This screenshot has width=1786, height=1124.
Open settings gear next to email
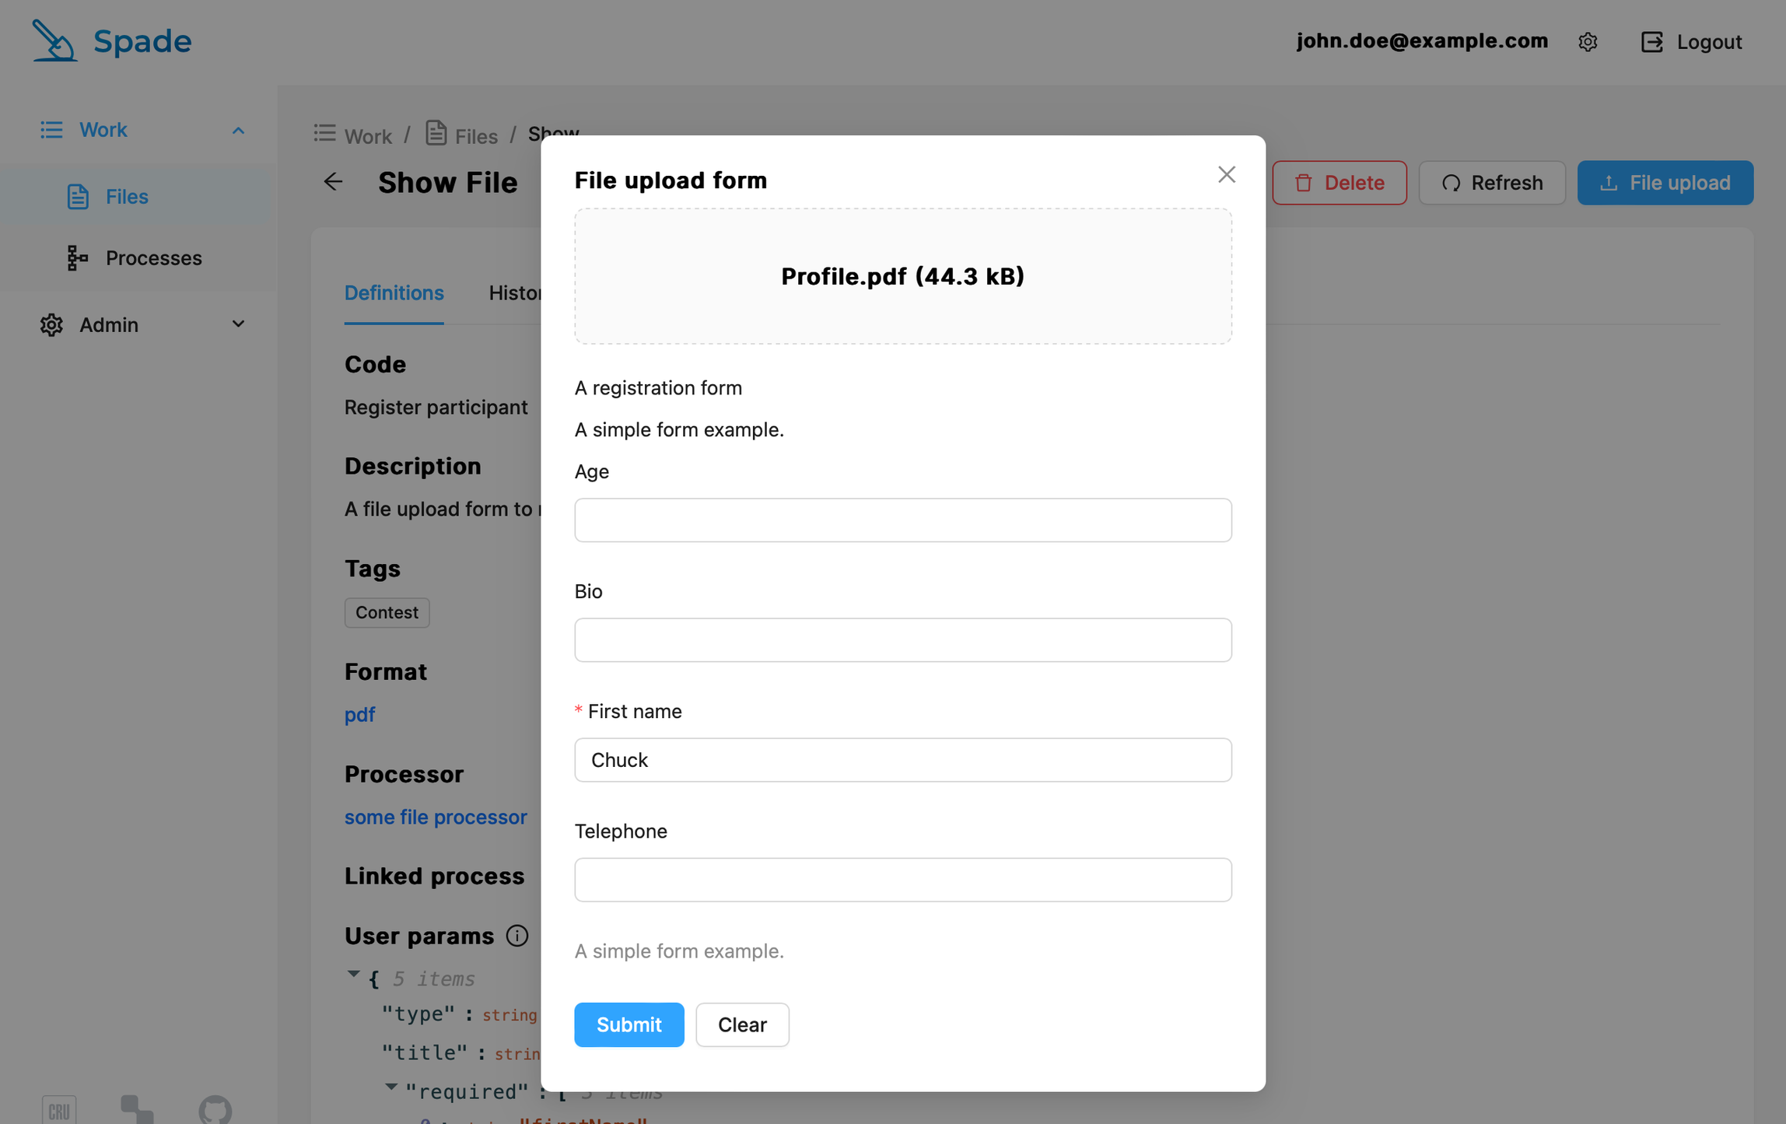click(x=1588, y=42)
